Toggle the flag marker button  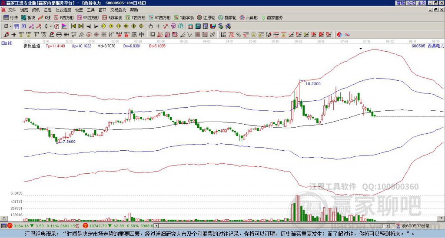tap(64, 26)
